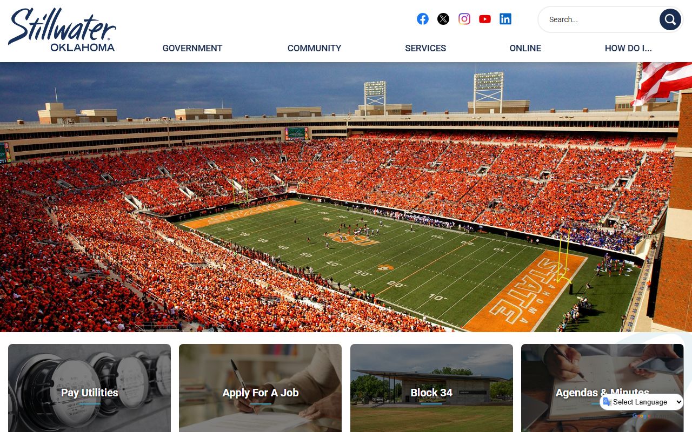The height and width of the screenshot is (432, 692).
Task: Expand the Government navigation menu
Action: point(192,48)
